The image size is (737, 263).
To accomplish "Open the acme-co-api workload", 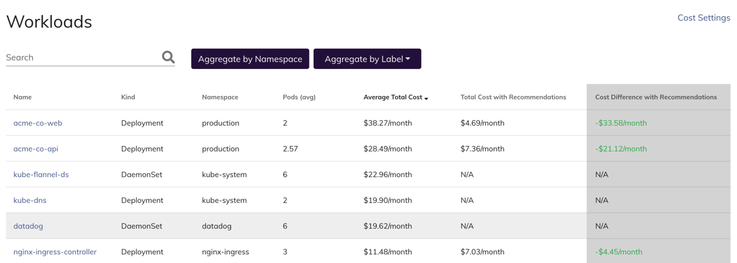I will coord(36,149).
